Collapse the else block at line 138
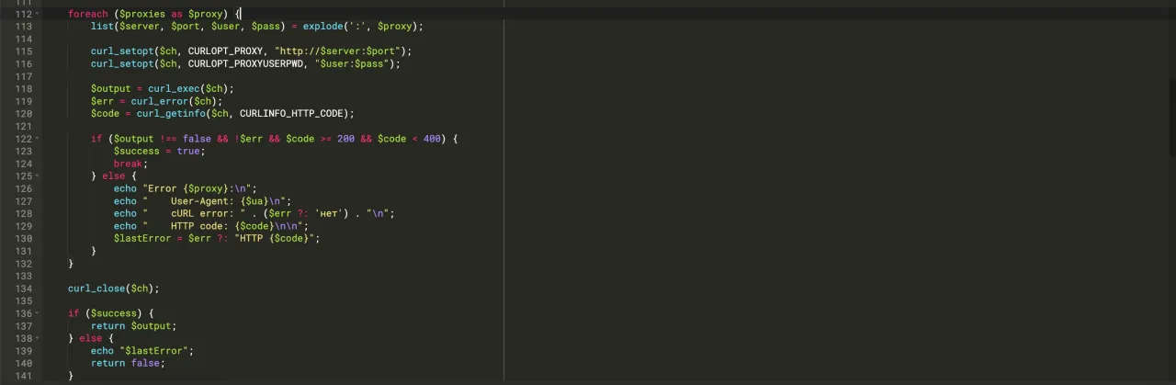 (38, 338)
